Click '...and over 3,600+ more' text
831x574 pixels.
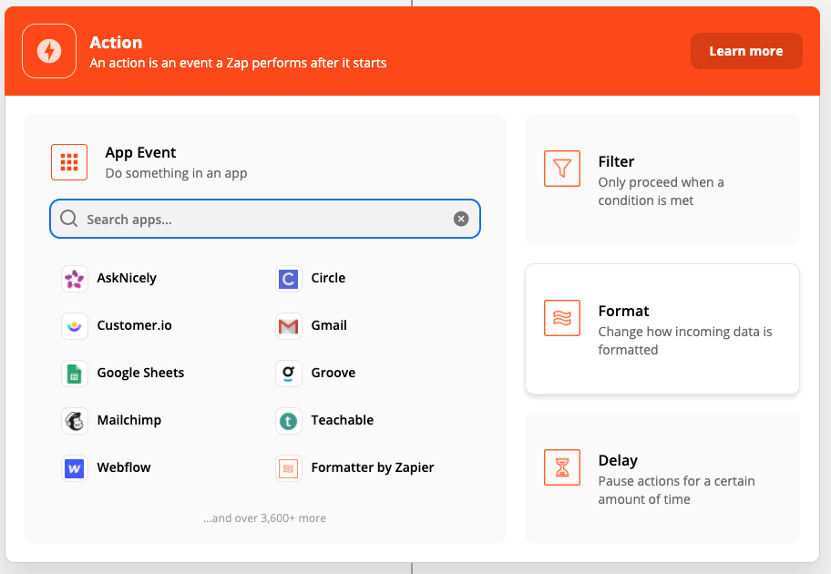coord(264,518)
